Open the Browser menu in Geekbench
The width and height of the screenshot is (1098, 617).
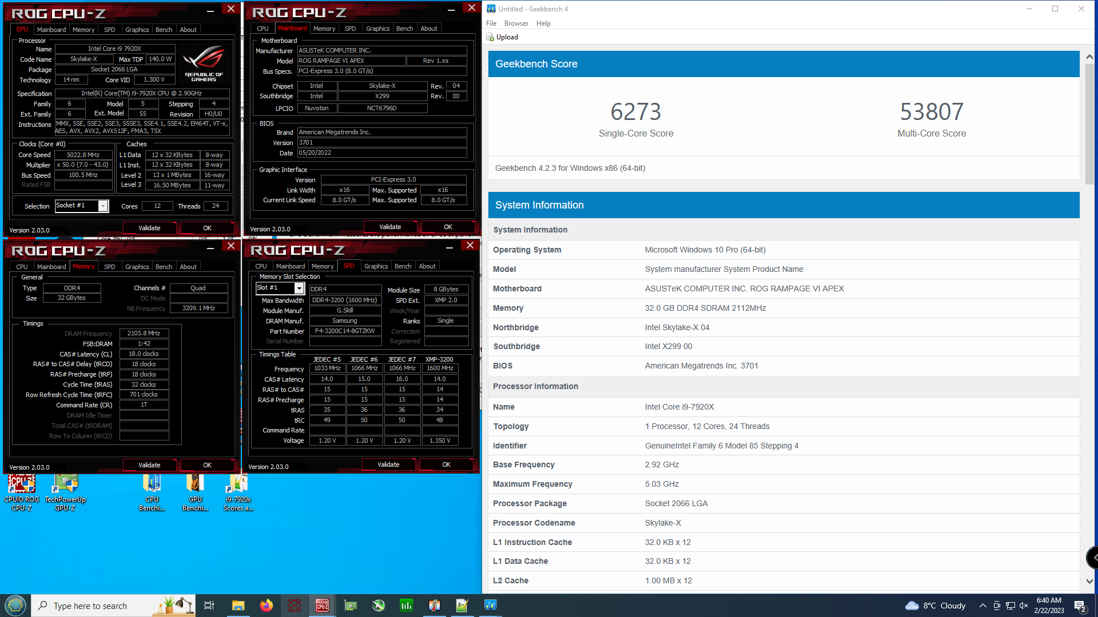516,23
